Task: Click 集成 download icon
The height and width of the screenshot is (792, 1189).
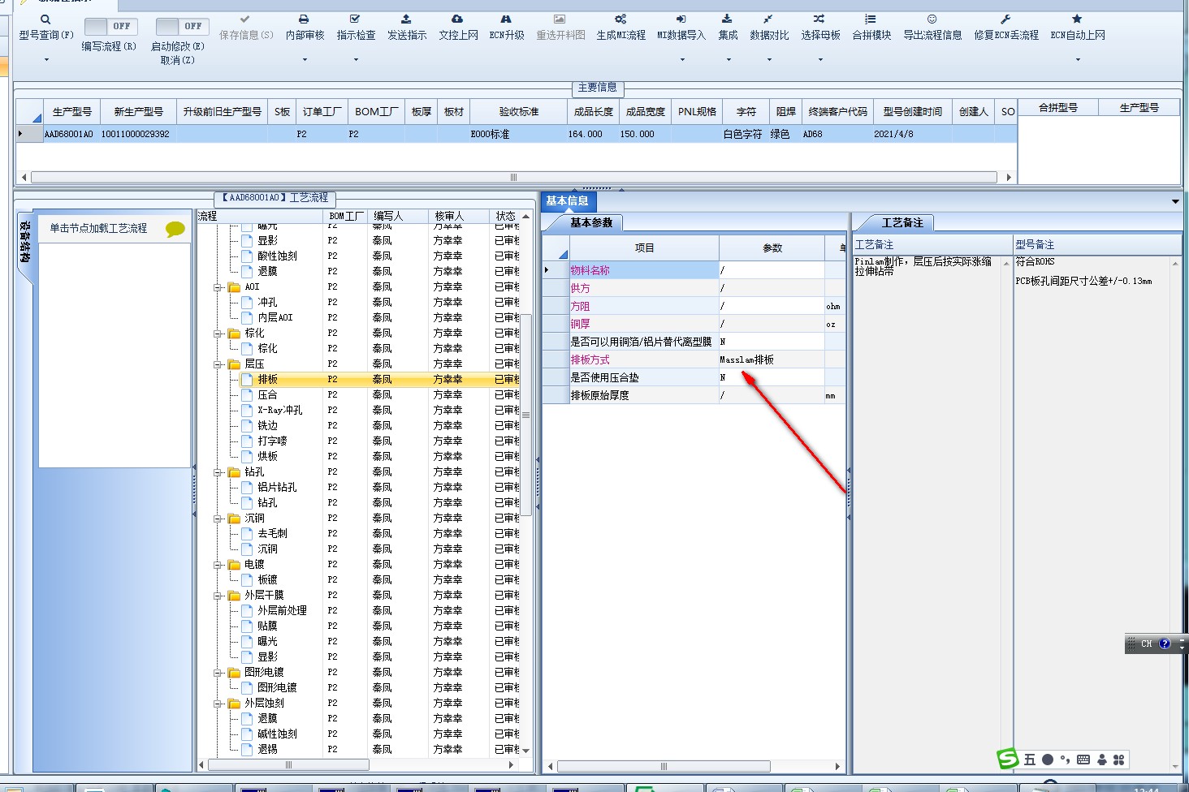Action: tap(727, 19)
